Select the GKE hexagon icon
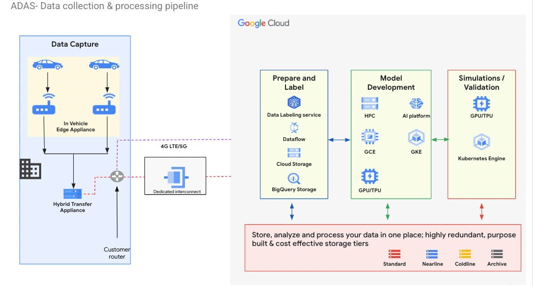The height and width of the screenshot is (286, 533). coord(417,137)
